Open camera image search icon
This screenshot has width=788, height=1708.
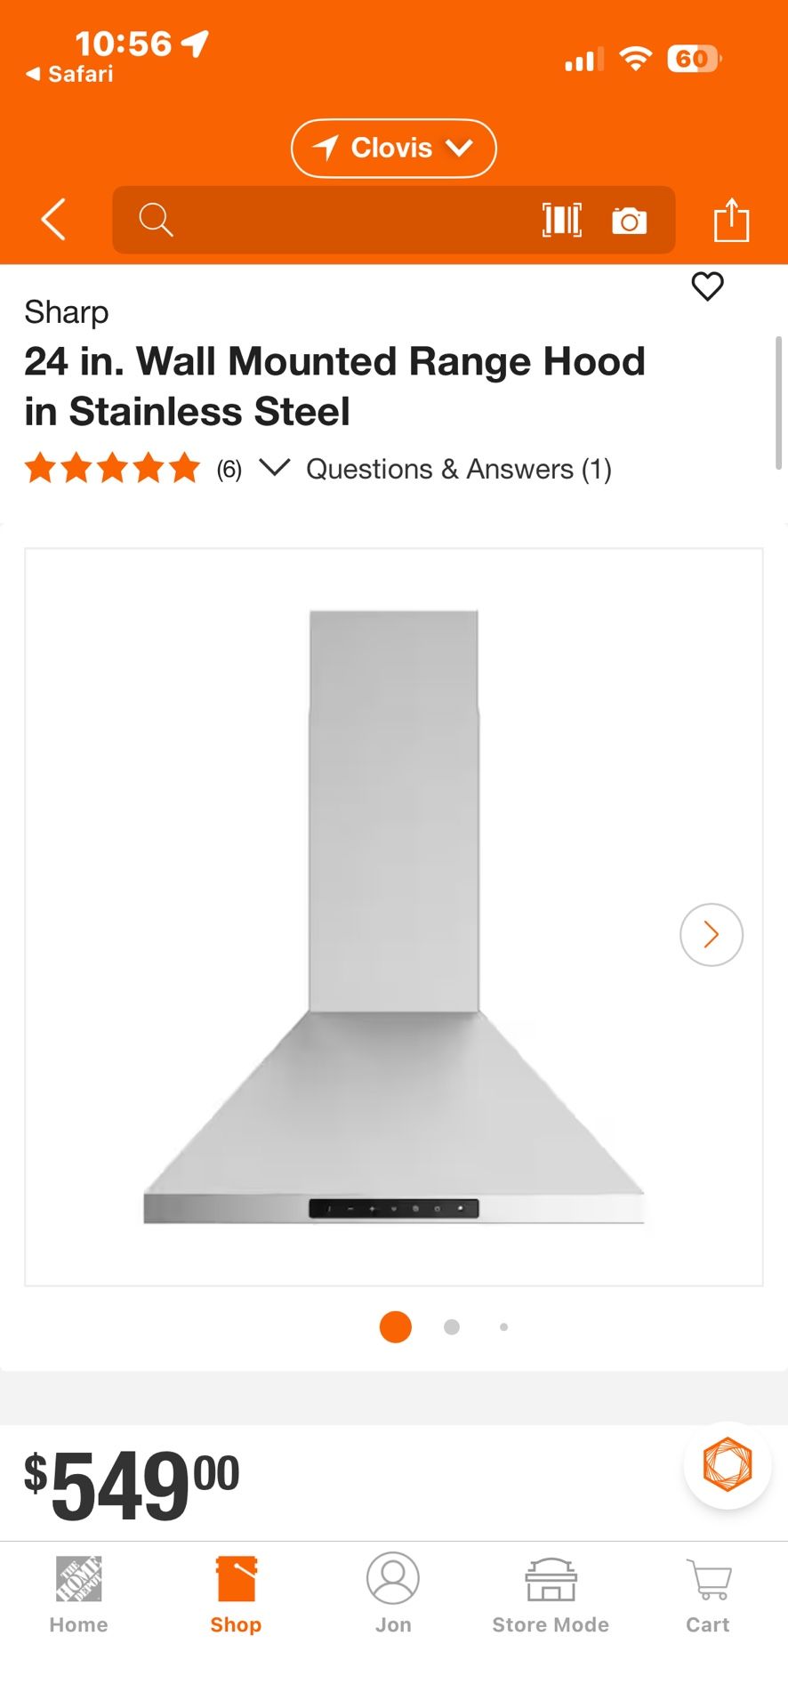[x=630, y=220]
